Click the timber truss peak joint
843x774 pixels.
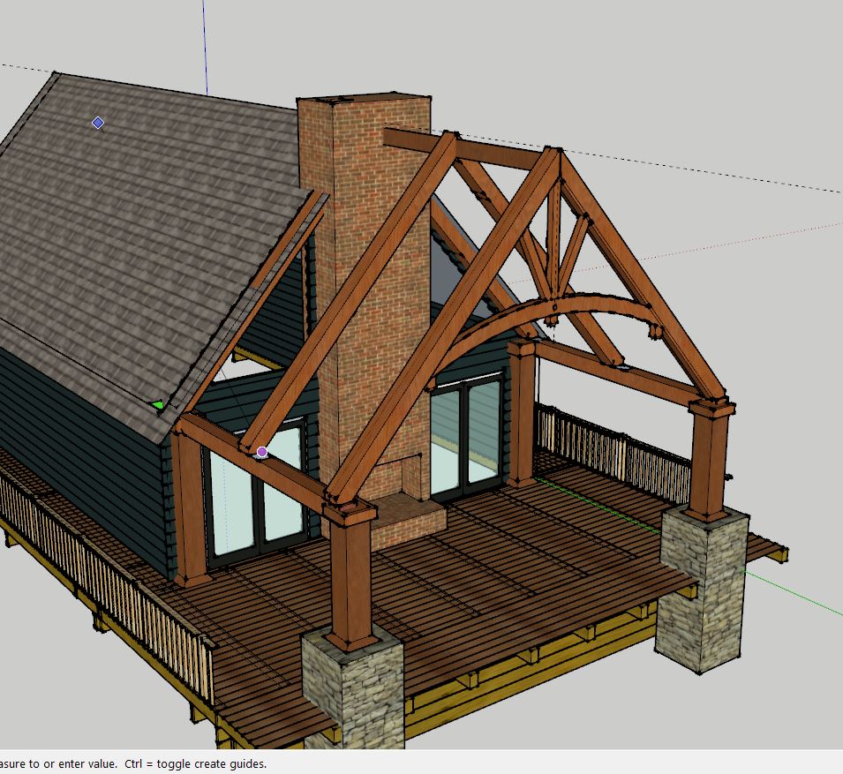(554, 157)
